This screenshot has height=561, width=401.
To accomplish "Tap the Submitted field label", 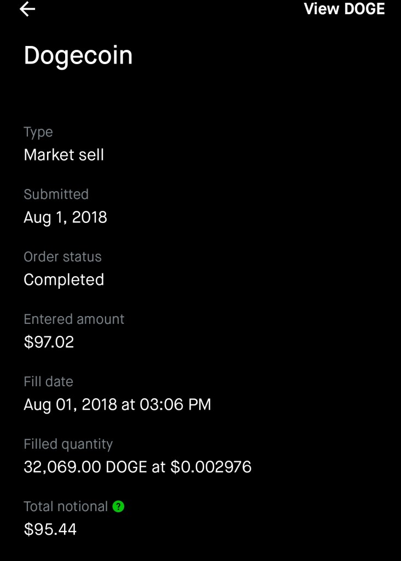I will pos(56,194).
